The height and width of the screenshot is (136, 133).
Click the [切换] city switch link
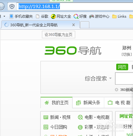coord(127,54)
